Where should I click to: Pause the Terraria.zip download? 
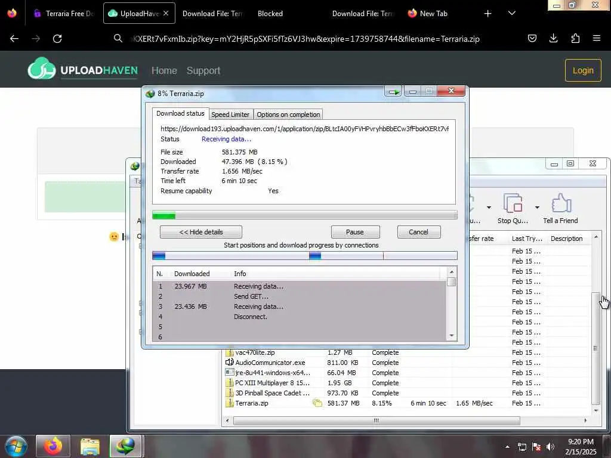coord(355,232)
